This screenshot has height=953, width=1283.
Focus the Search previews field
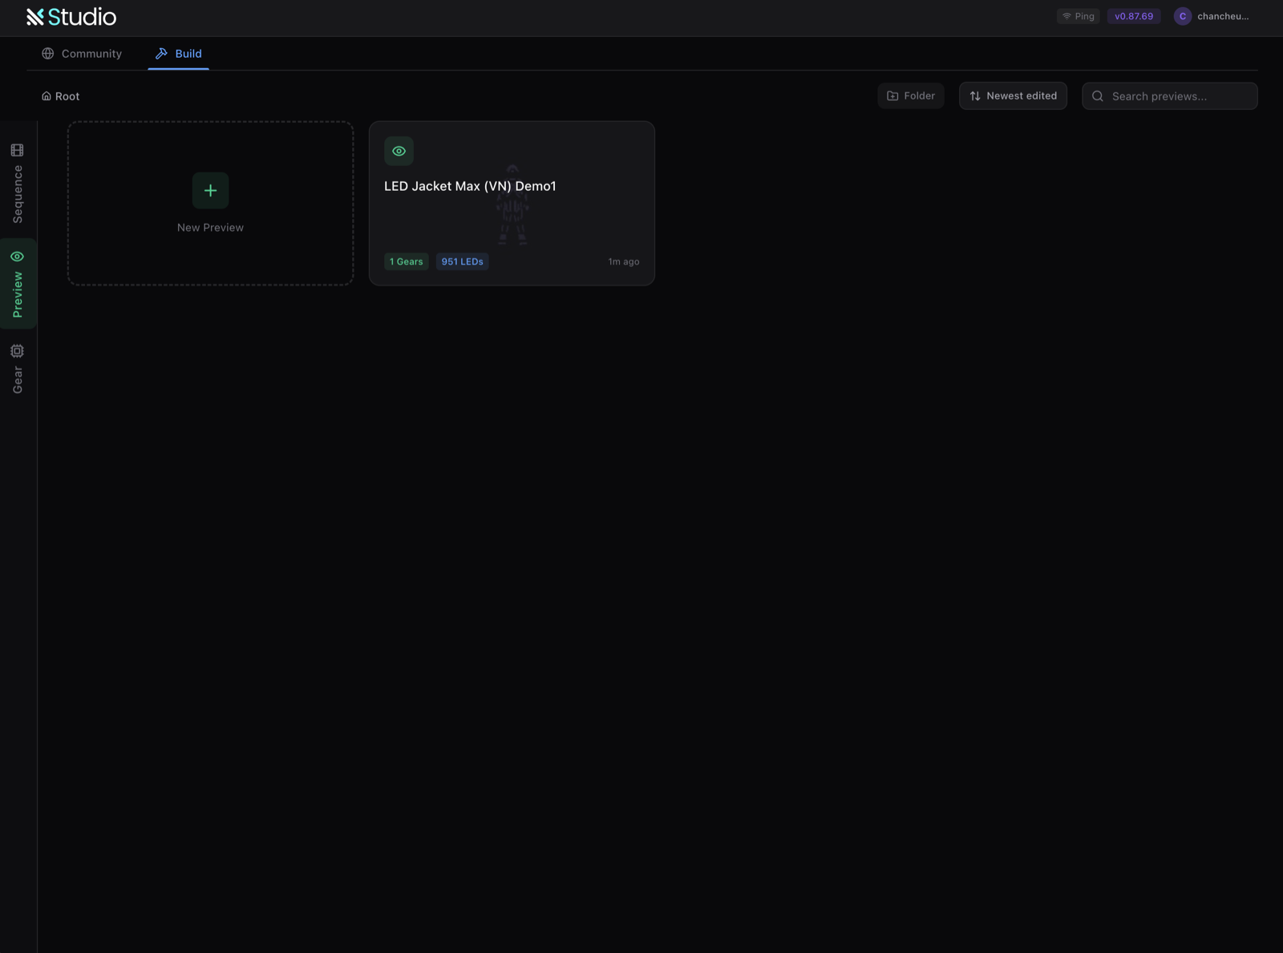(1169, 96)
